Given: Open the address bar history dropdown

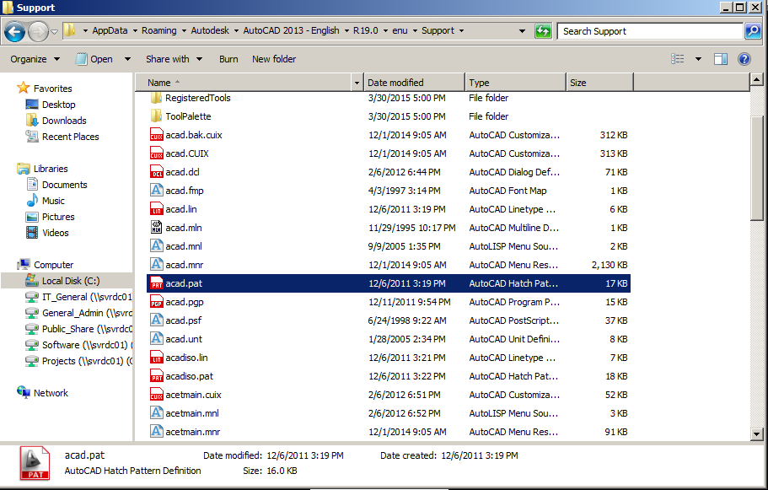Looking at the screenshot, I should click(522, 31).
